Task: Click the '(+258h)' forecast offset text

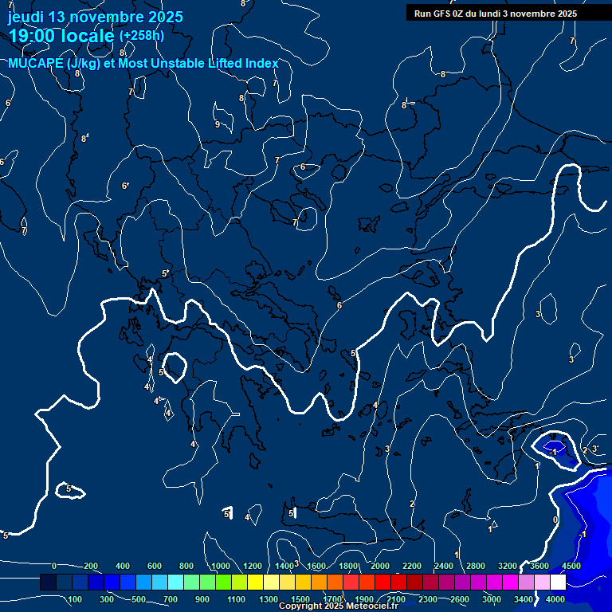Action: click(142, 36)
